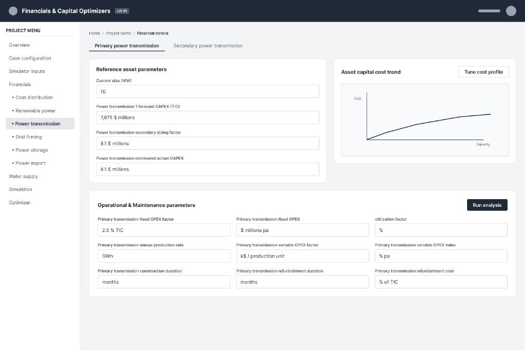Click the Cost axis label
The width and height of the screenshot is (525, 350).
[357, 99]
